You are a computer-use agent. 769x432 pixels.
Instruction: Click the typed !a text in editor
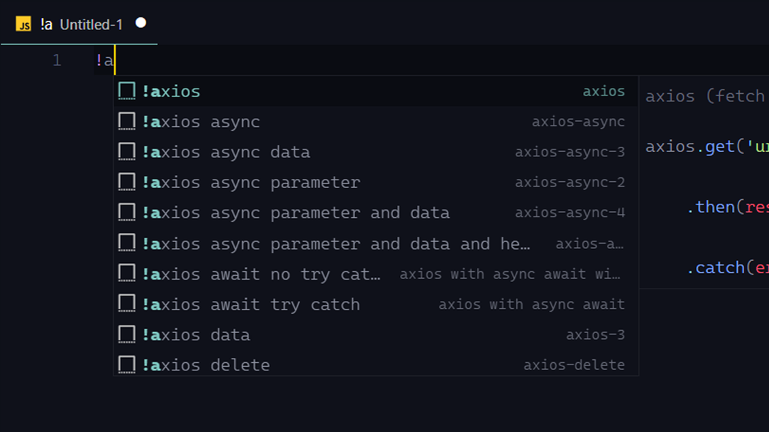pyautogui.click(x=104, y=60)
